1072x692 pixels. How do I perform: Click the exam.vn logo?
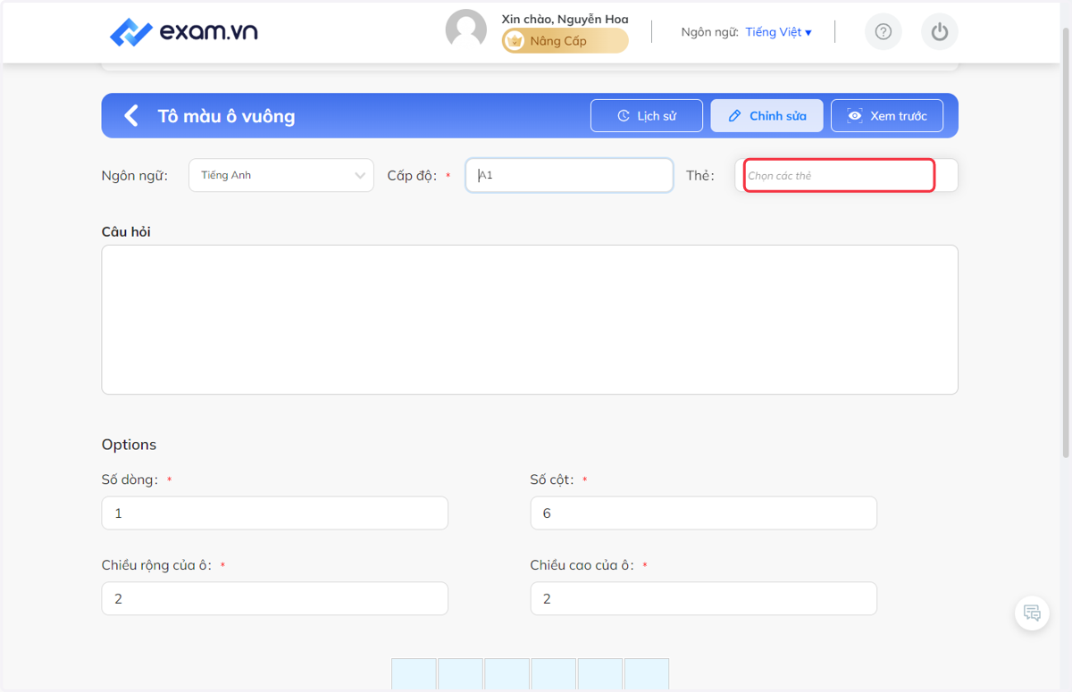pyautogui.click(x=183, y=32)
